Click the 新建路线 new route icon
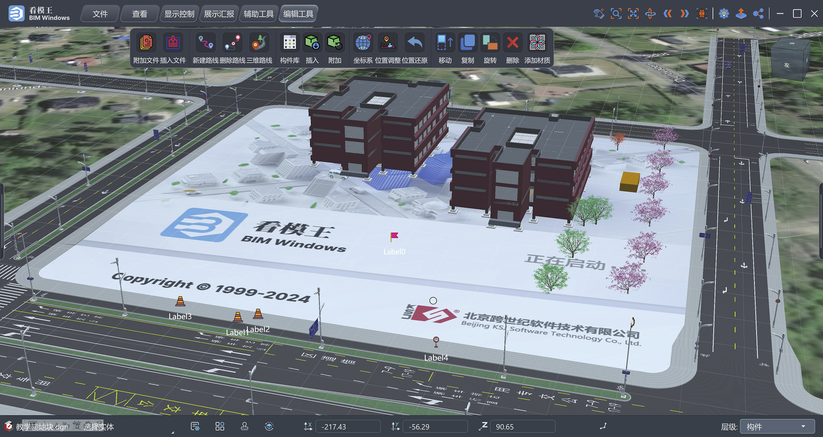823x437 pixels. tap(205, 43)
